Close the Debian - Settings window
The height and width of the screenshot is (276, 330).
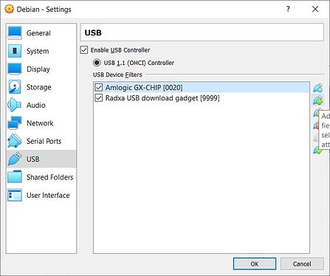pyautogui.click(x=315, y=9)
